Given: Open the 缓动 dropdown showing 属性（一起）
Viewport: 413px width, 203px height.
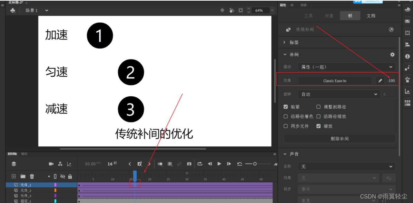Looking at the screenshot, I should 347,67.
